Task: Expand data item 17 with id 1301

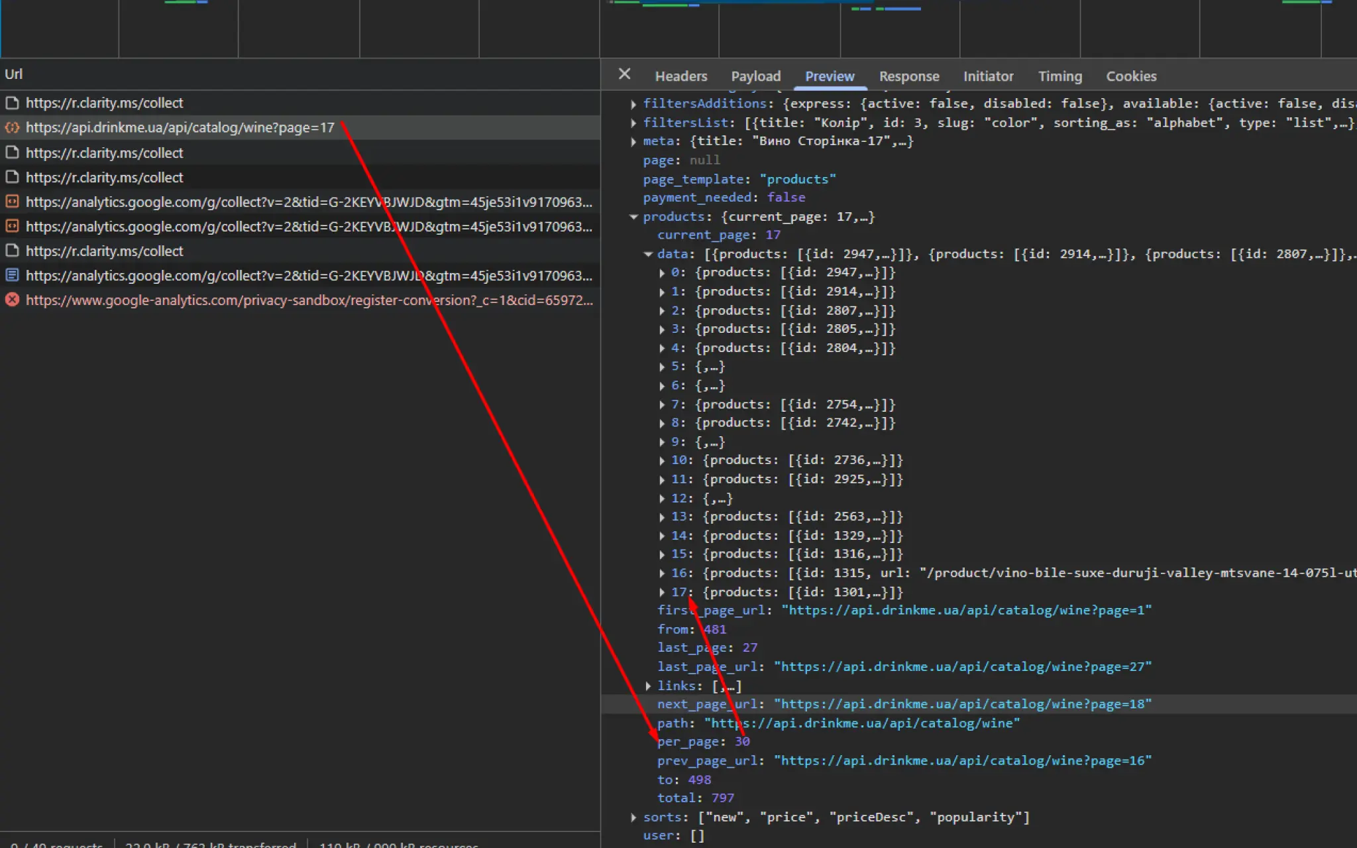Action: pos(662,592)
